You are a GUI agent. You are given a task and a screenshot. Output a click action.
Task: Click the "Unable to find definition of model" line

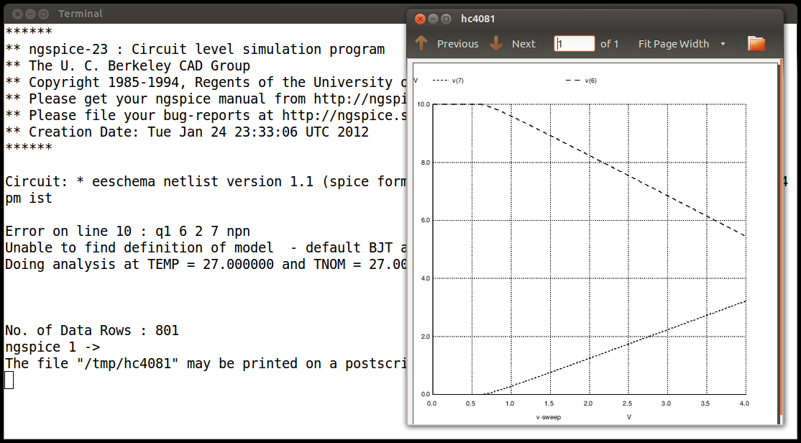pyautogui.click(x=206, y=248)
